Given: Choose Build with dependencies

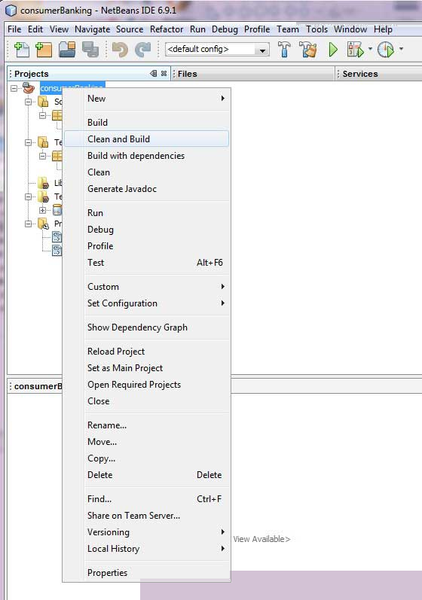Looking at the screenshot, I should 147,156.
